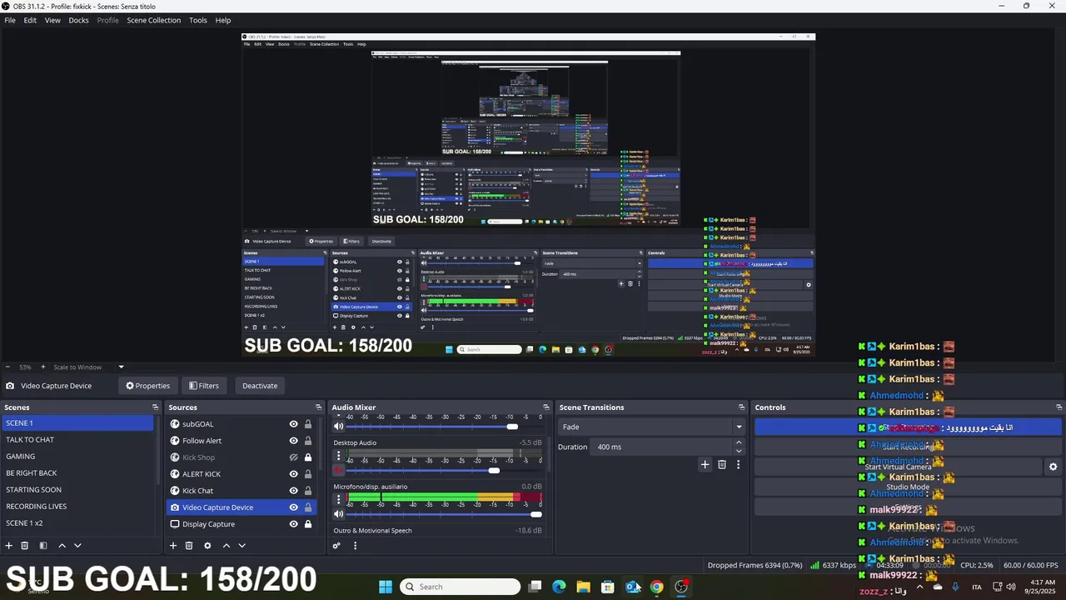Add a new scene with the plus icon

click(9, 546)
